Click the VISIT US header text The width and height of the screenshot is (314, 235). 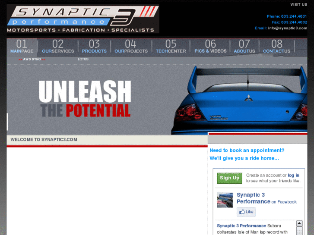coord(298,5)
